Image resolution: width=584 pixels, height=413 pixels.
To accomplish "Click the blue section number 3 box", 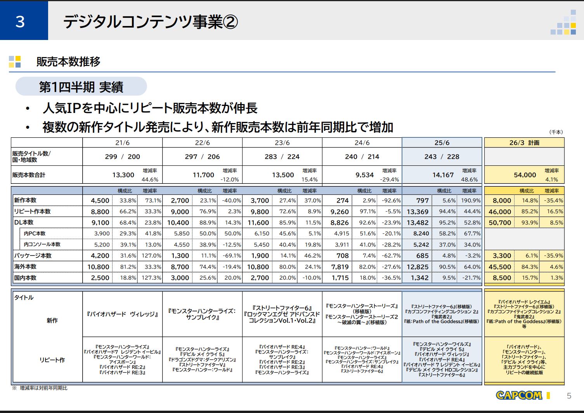I will pos(24,21).
